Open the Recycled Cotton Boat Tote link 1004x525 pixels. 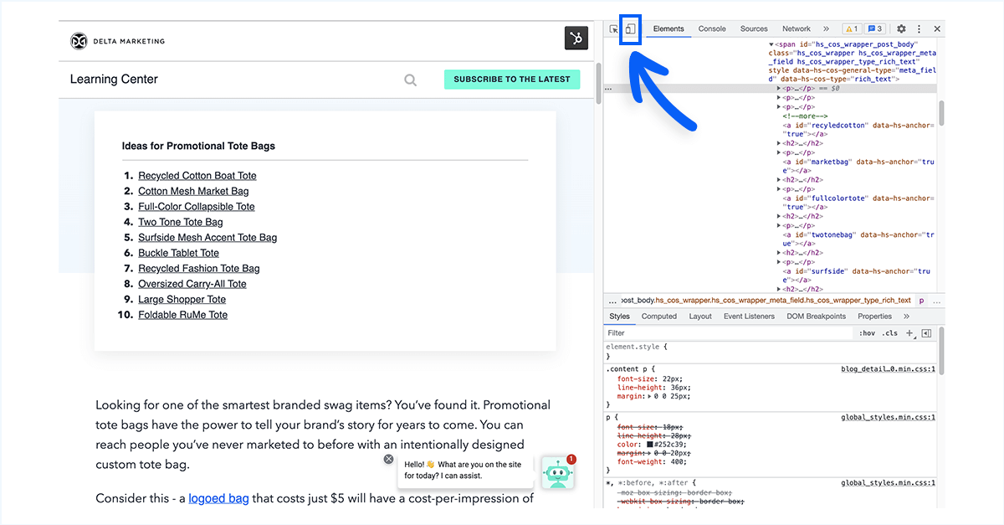(197, 176)
